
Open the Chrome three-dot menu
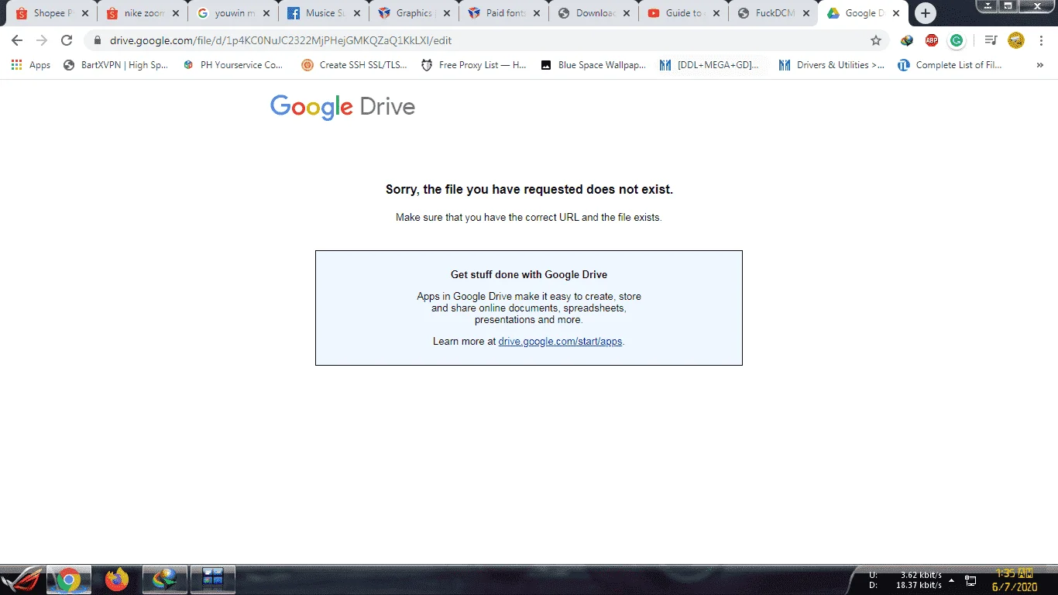pos(1040,40)
